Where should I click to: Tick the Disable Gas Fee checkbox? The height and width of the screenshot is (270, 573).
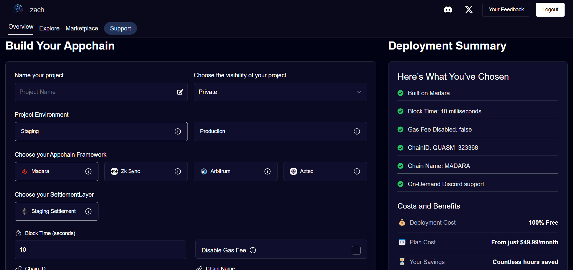click(x=356, y=250)
